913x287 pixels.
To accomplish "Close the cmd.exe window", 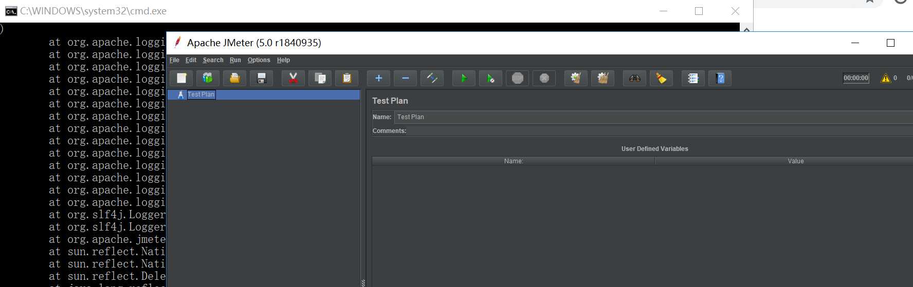I will [735, 11].
